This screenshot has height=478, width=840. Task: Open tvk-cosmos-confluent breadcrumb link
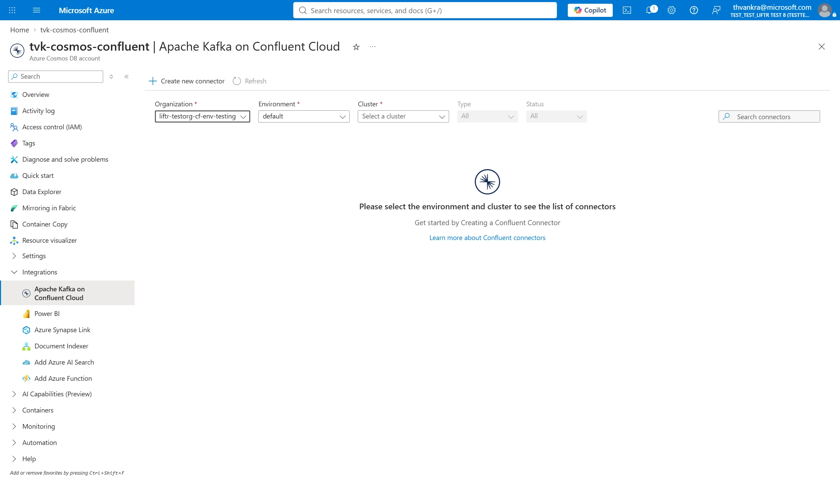[x=74, y=30]
